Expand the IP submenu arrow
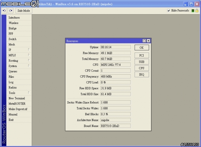 pyautogui.click(x=29, y=50)
